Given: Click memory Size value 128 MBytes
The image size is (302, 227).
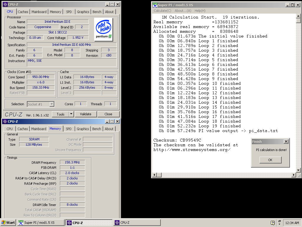Looking at the screenshot, I should tap(34, 145).
